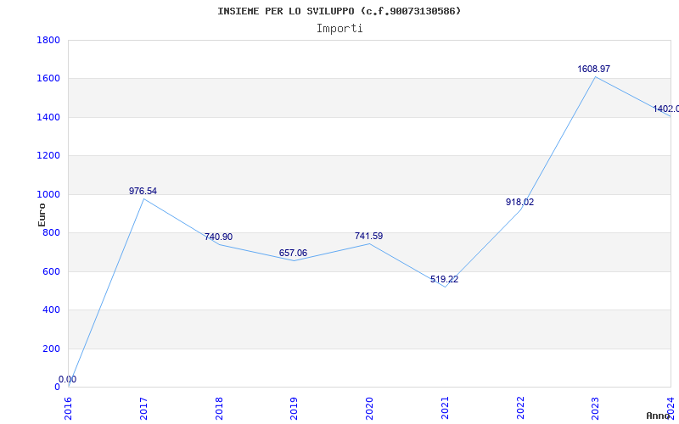Click the 600 y-axis tick label
This screenshot has width=679, height=424.
click(x=51, y=271)
